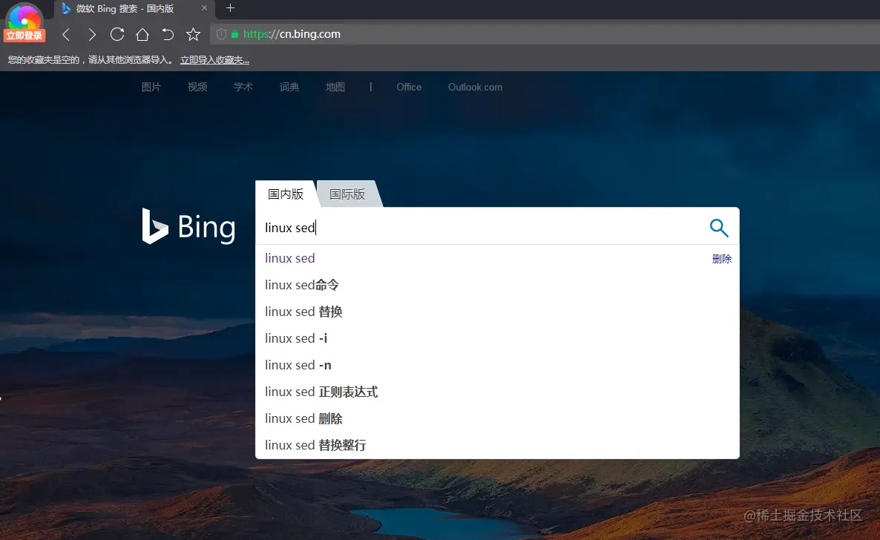This screenshot has width=880, height=540.
Task: Open 学术 navigation link
Action: click(x=243, y=87)
